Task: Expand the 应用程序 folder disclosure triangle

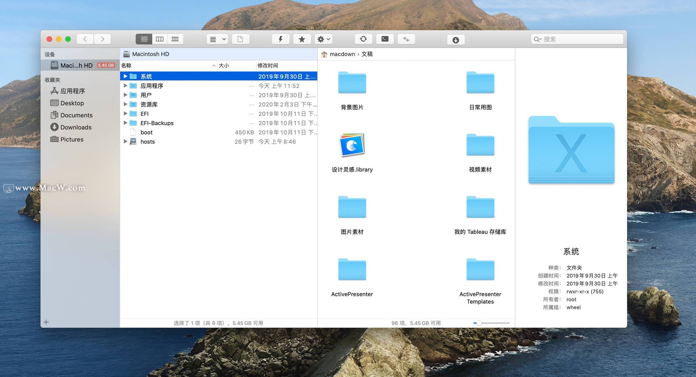Action: (125, 86)
